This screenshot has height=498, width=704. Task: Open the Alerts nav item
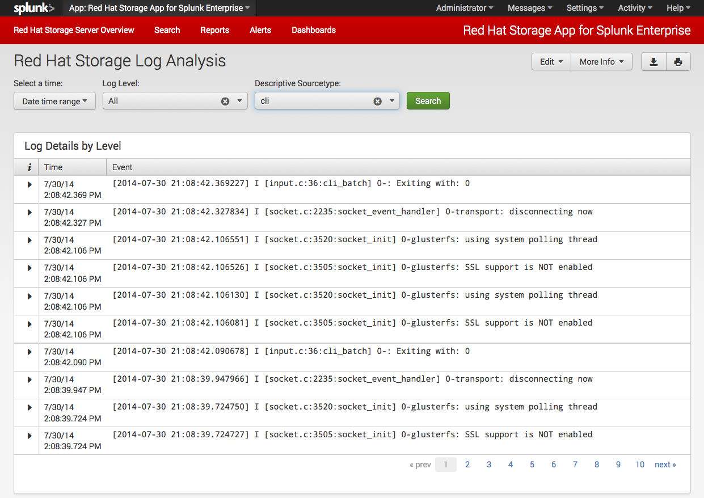(x=260, y=30)
